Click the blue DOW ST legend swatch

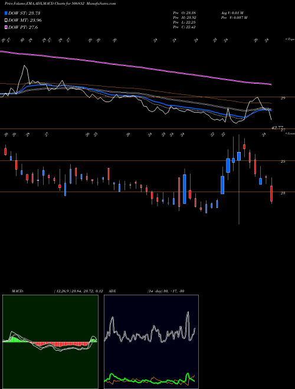pos(6,13)
